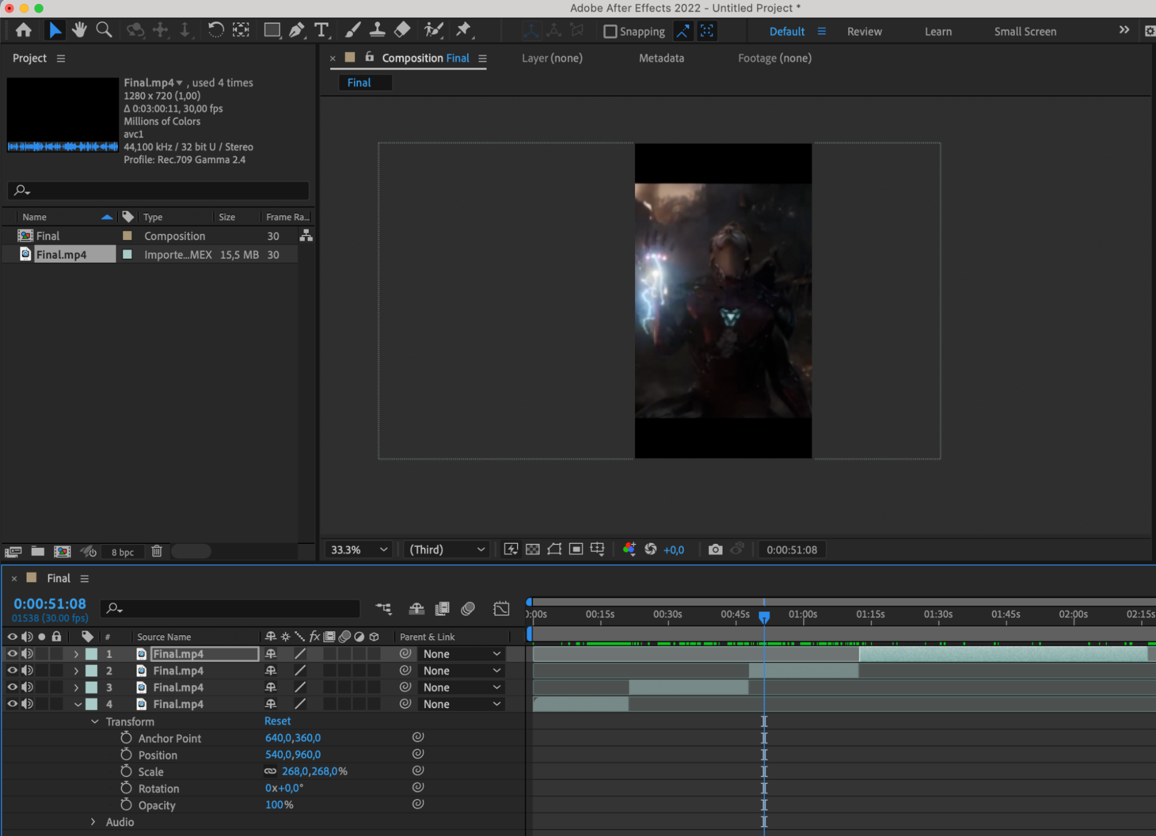1156x836 pixels.
Task: Select the Rotation tool
Action: tap(216, 30)
